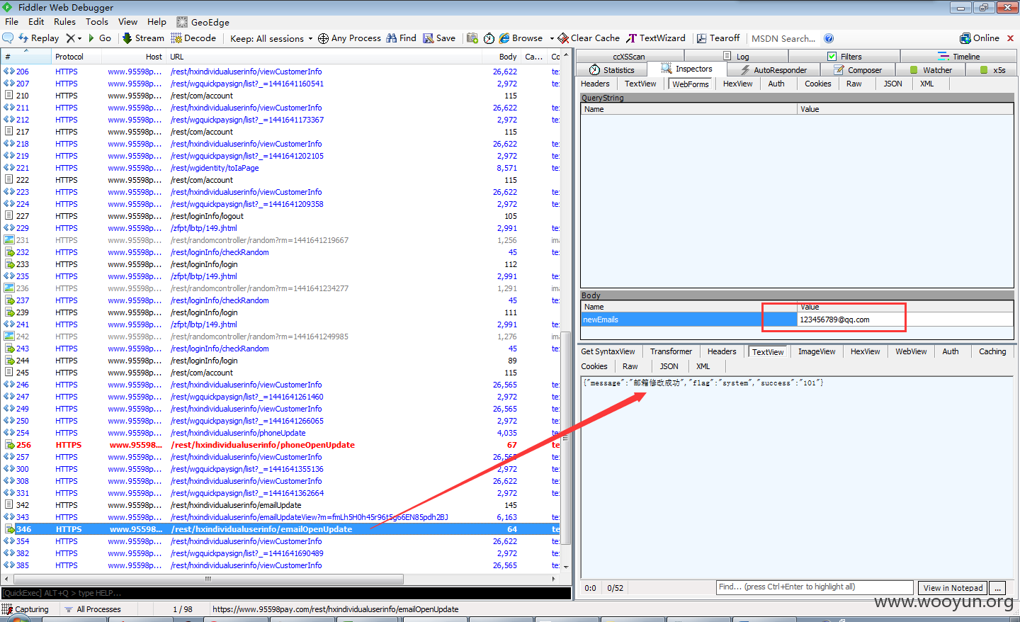Image resolution: width=1020 pixels, height=622 pixels.
Task: Sort sessions by Protocol column header
Action: click(76, 57)
